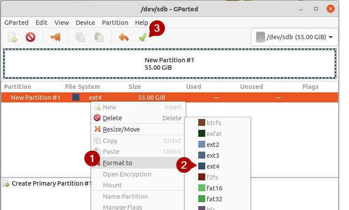Click the 55.00 GiB size cell
This screenshot has width=349, height=210.
152,98
